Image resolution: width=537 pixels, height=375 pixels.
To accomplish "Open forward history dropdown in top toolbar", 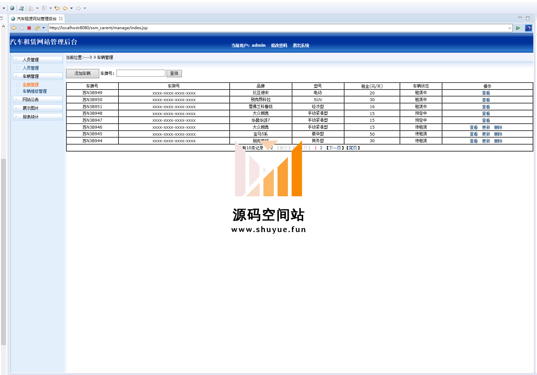I will (85, 8).
